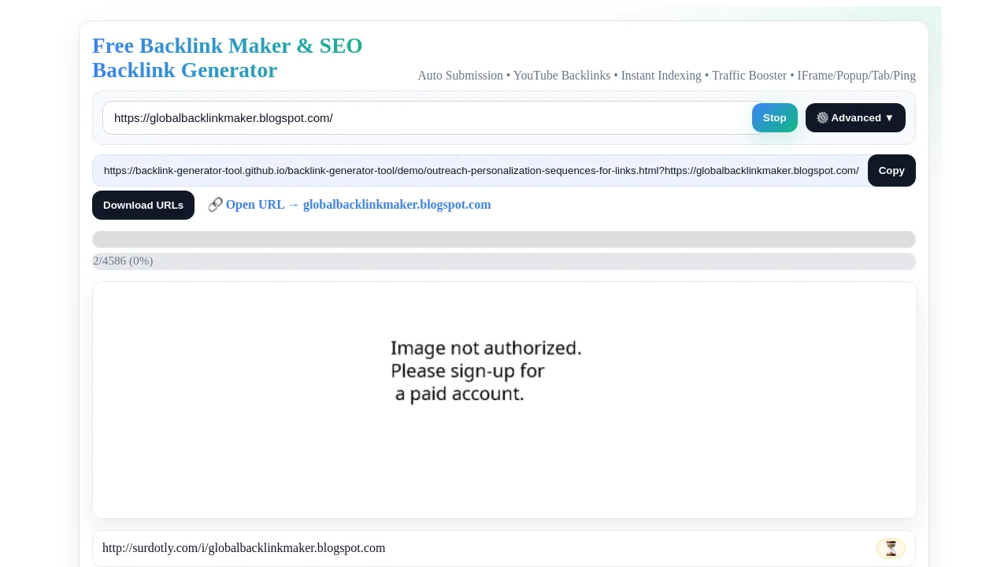The width and height of the screenshot is (1008, 567).
Task: Expand the Advanced options dropdown
Action: point(855,118)
